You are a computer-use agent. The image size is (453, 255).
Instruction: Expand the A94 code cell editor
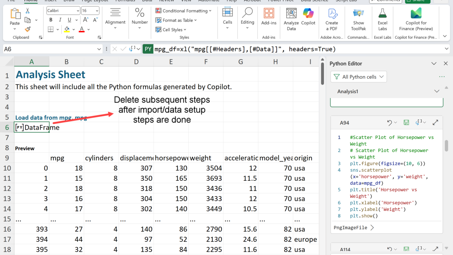point(435,123)
